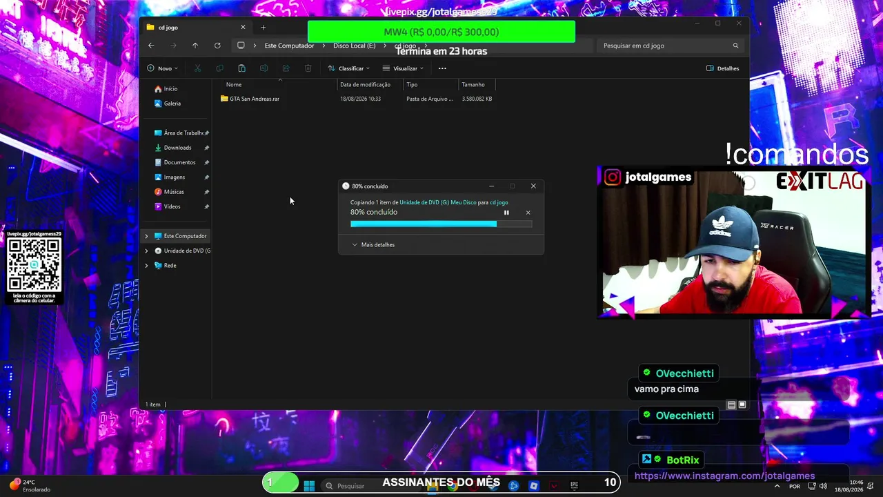The width and height of the screenshot is (883, 497).
Task: Expand the Este Computador tree node
Action: (x=146, y=236)
